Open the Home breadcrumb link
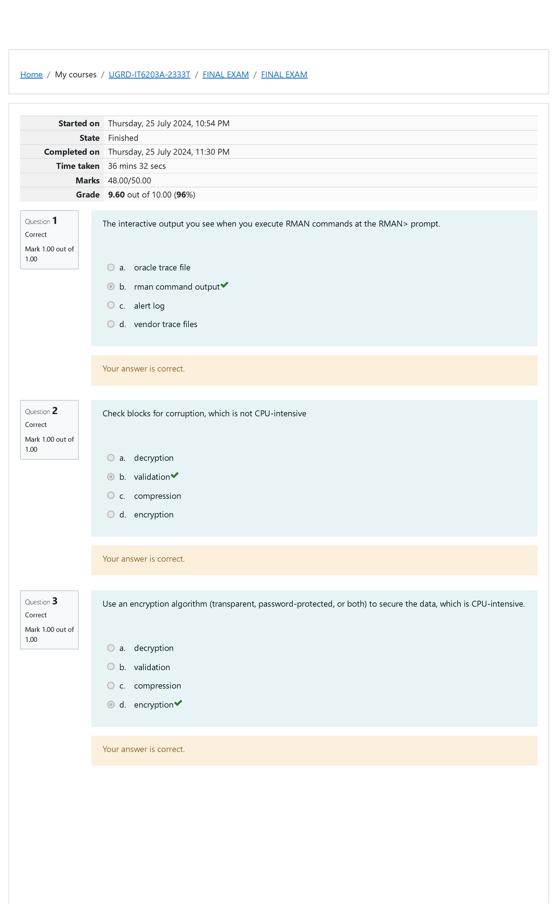Image resolution: width=557 pixels, height=917 pixels. (31, 74)
